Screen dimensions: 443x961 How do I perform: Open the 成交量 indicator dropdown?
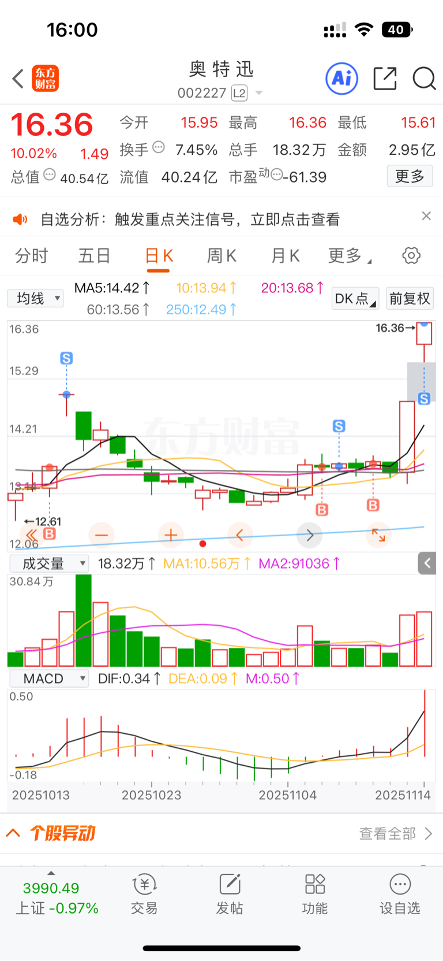(49, 563)
